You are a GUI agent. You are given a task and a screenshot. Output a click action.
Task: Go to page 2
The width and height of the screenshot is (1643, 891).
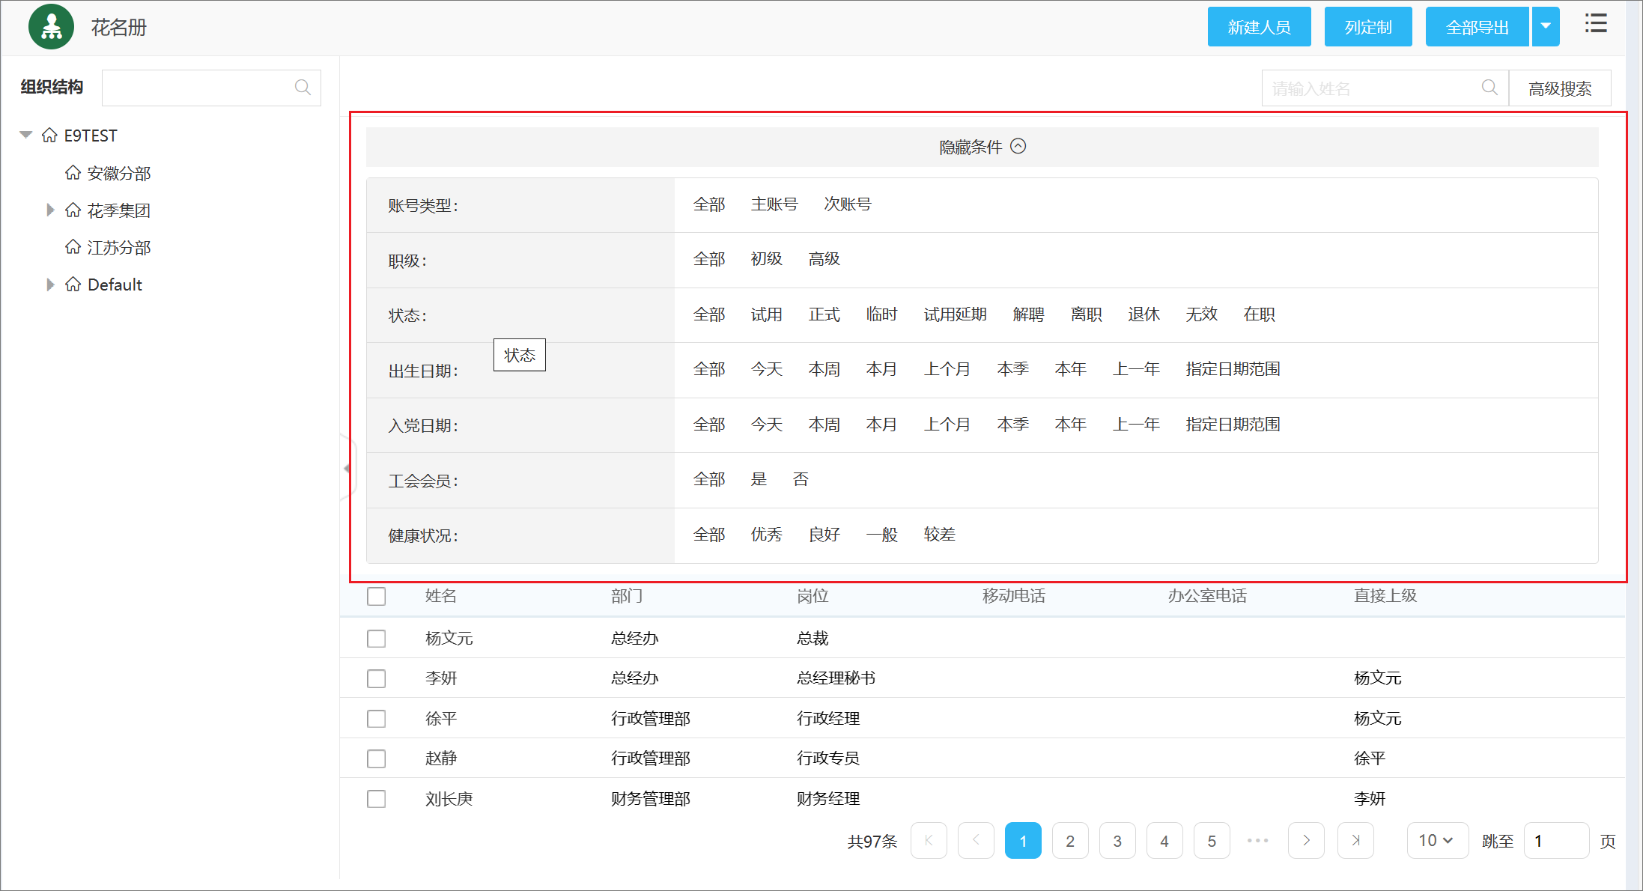click(1070, 840)
